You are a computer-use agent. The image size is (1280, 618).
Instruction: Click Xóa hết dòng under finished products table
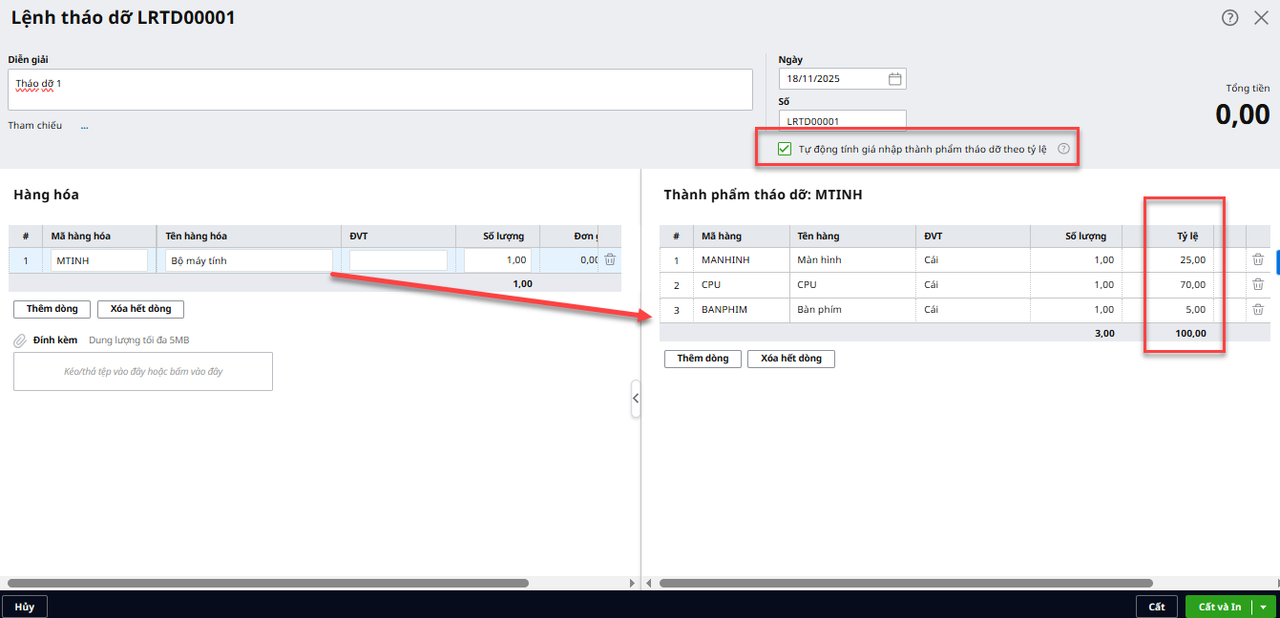click(x=790, y=359)
